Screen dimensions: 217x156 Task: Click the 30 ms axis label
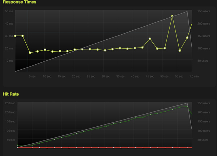(9, 36)
